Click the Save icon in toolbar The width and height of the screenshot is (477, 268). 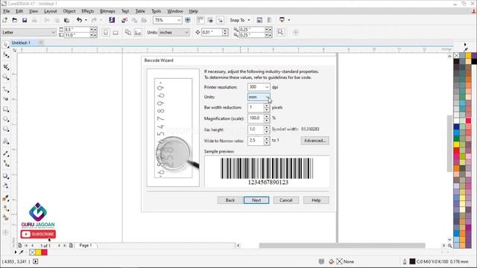point(25,20)
